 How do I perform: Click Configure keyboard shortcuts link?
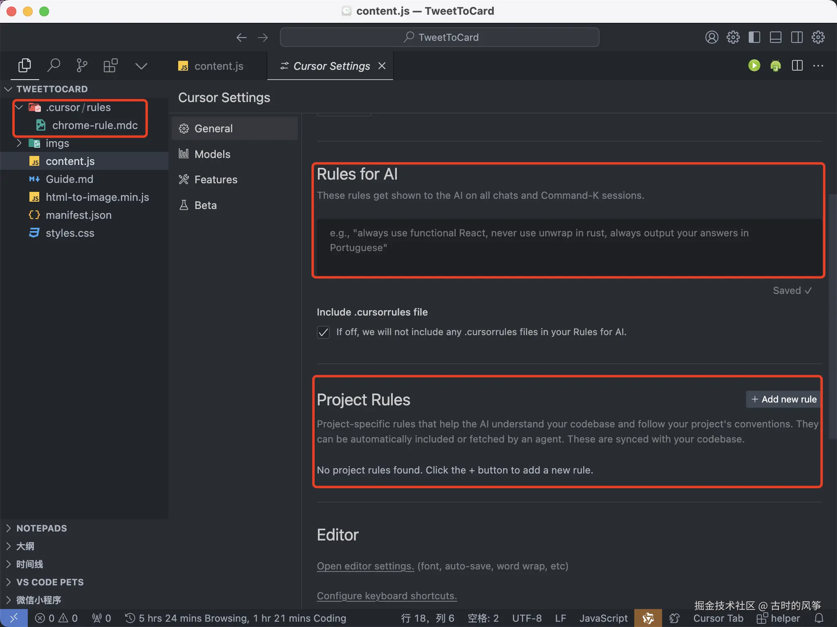click(x=387, y=596)
